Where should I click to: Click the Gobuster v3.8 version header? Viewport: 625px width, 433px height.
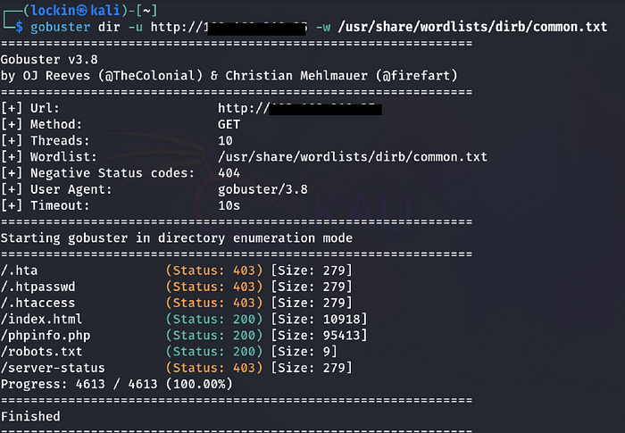(x=49, y=60)
